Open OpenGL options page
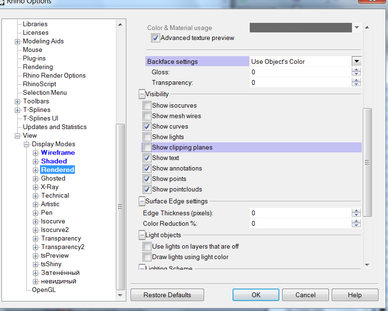 point(44,290)
